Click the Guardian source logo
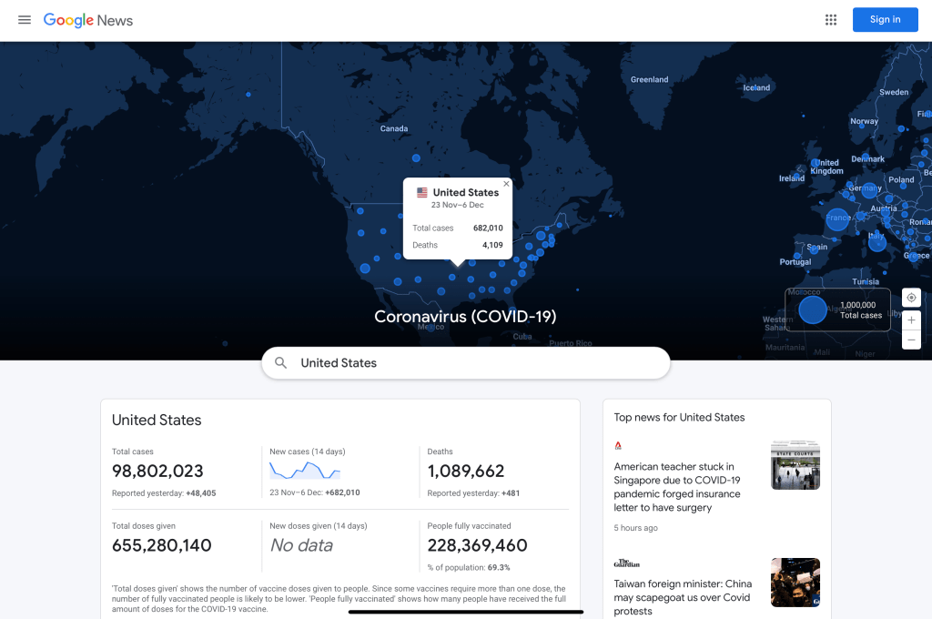This screenshot has height=619, width=932. point(627,563)
